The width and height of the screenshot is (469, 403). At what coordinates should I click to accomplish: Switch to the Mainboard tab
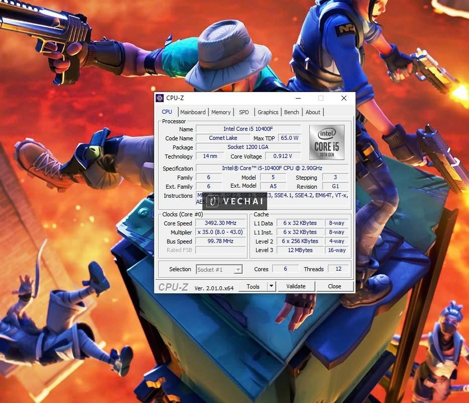[x=193, y=112]
